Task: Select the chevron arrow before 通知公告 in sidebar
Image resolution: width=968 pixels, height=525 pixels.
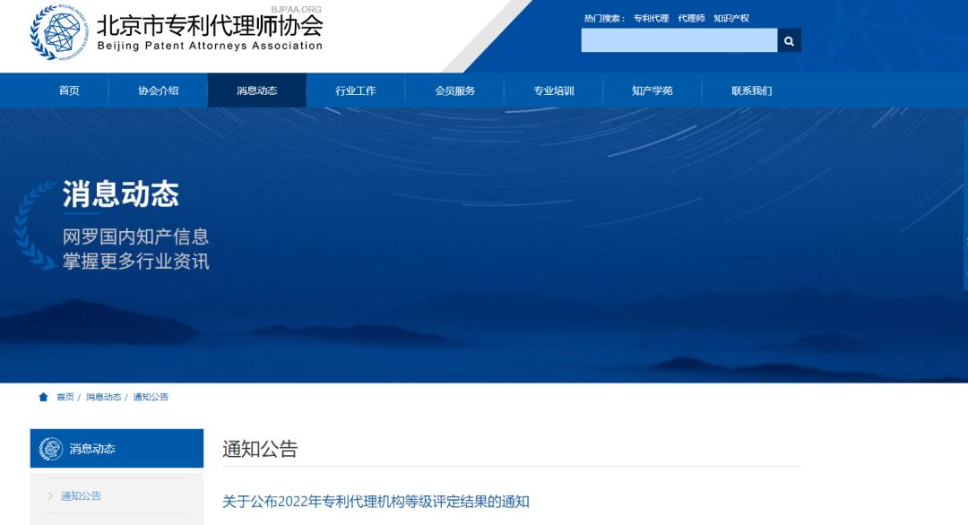Action: 52,495
